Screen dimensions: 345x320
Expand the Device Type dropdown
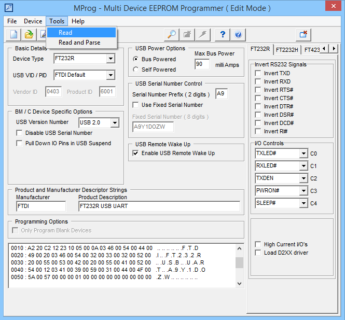[x=111, y=59]
